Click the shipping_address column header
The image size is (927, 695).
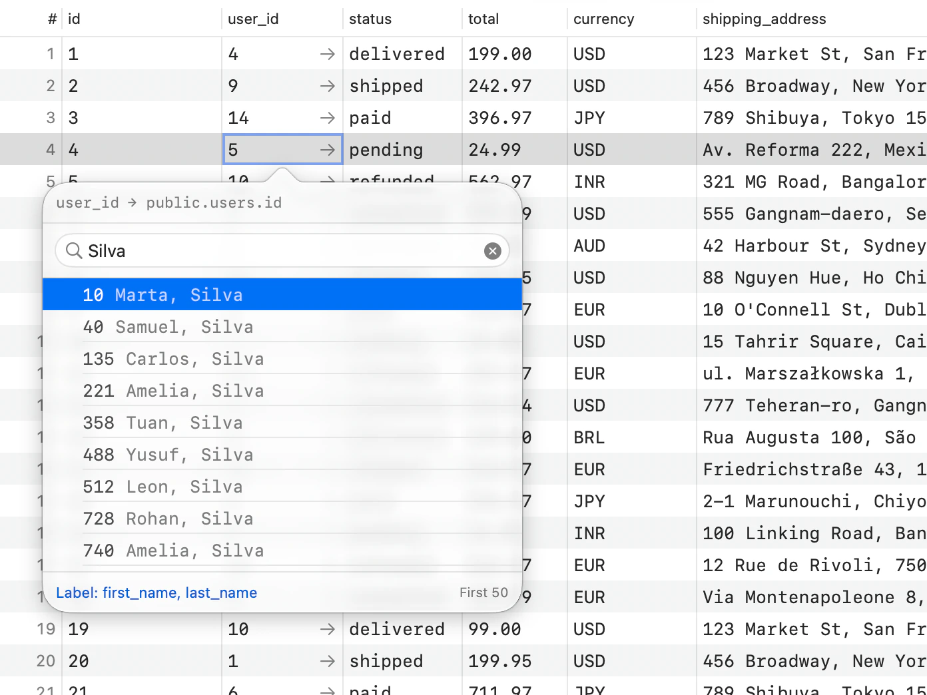click(812, 19)
